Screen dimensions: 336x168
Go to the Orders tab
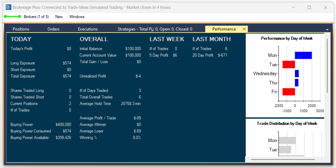click(53, 29)
